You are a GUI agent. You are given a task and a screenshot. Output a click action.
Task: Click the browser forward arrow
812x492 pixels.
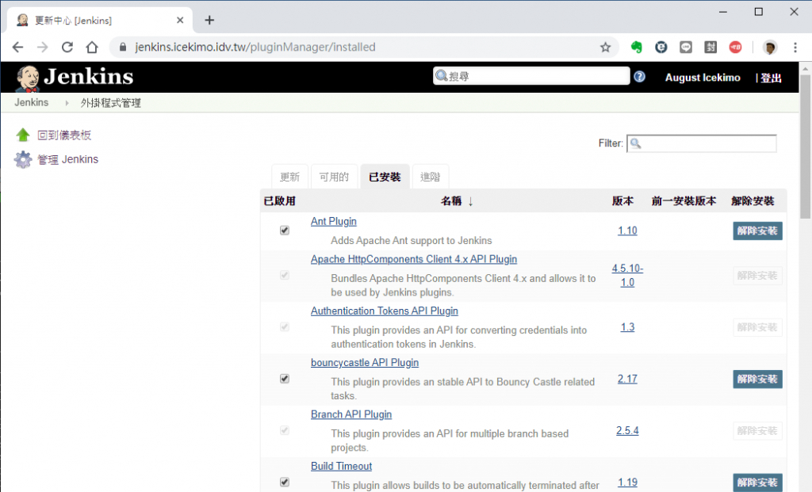click(x=43, y=47)
